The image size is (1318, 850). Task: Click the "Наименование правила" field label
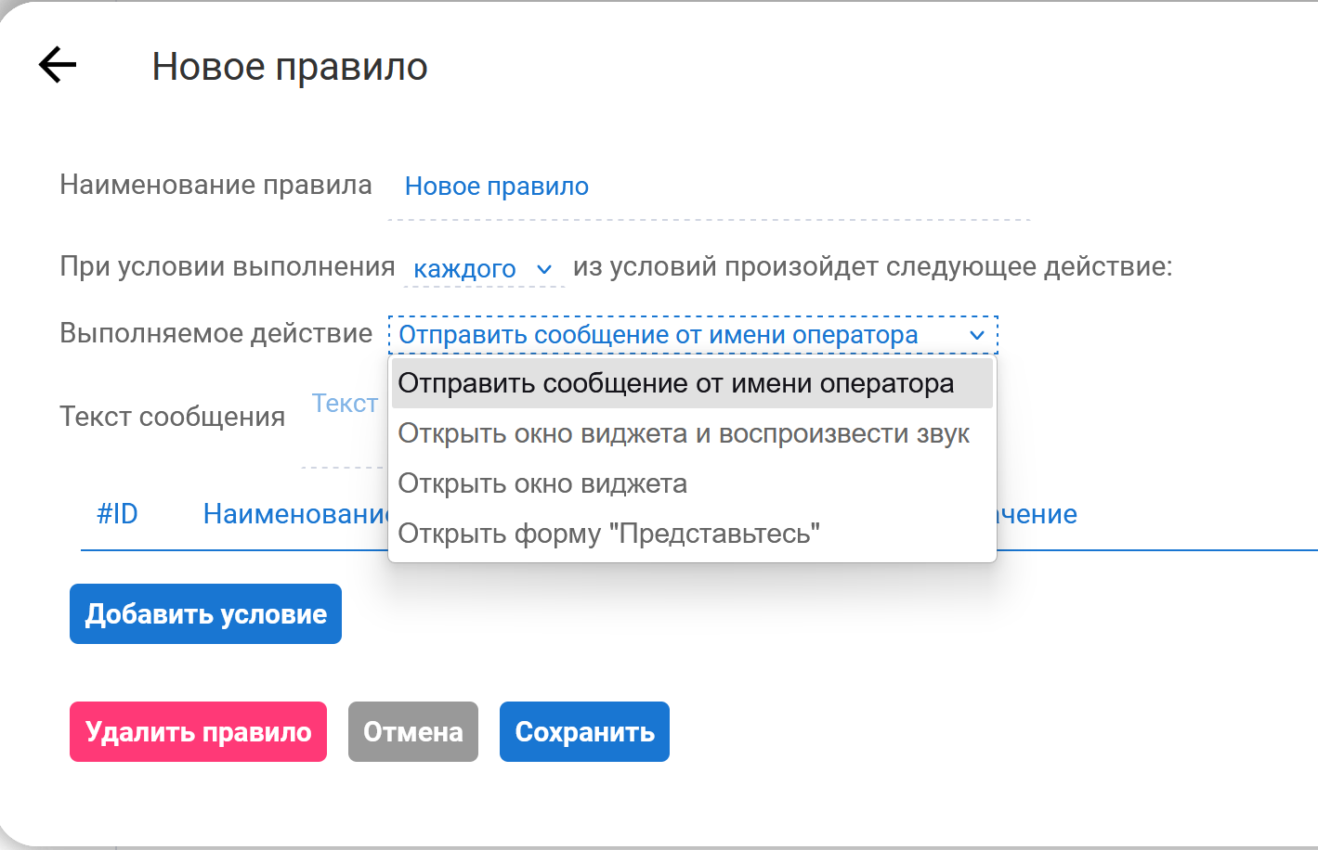pos(215,186)
